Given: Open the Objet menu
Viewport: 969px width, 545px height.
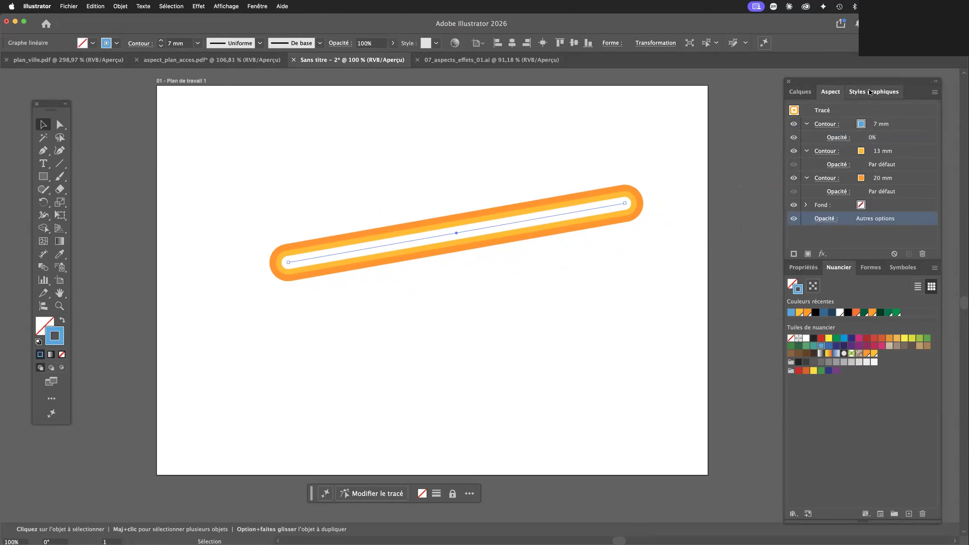Looking at the screenshot, I should point(120,6).
